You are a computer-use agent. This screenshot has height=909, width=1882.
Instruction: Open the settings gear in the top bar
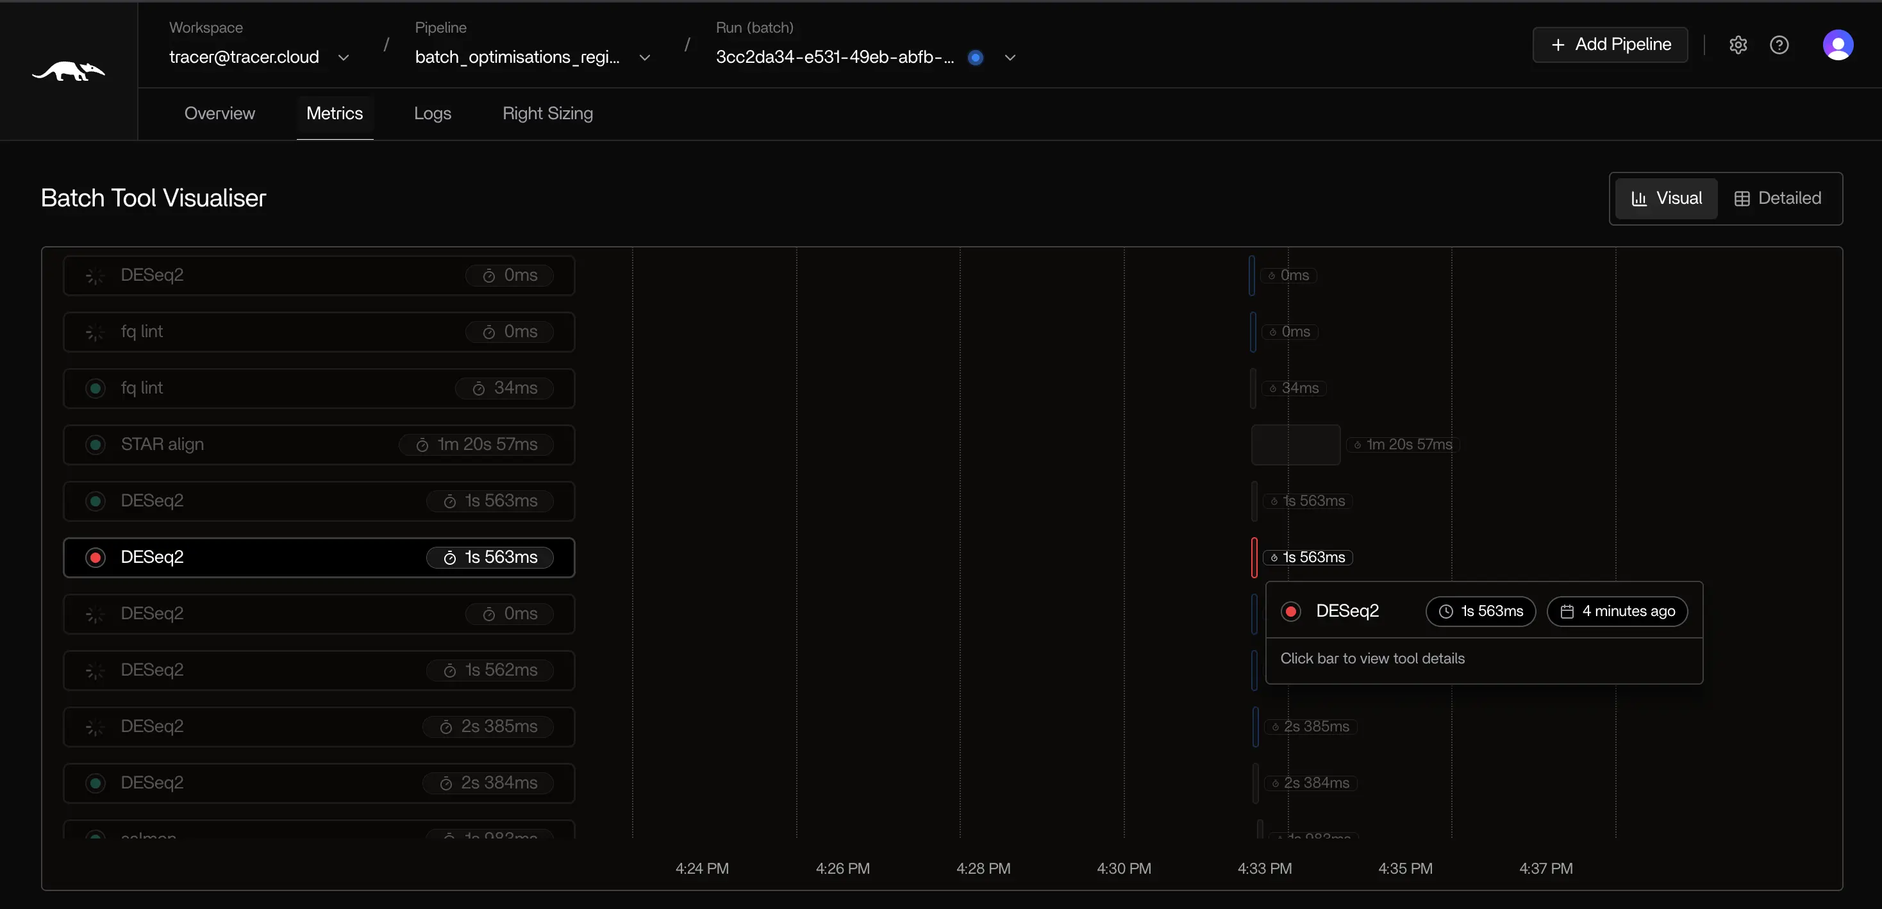tap(1738, 45)
